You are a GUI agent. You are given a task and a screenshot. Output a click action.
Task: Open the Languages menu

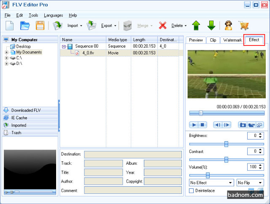(54, 15)
